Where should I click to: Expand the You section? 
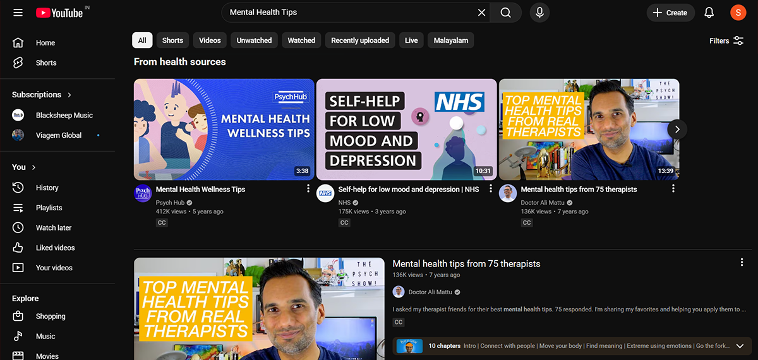[24, 167]
